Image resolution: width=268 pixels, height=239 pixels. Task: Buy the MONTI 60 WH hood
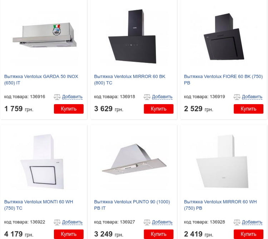point(69,234)
